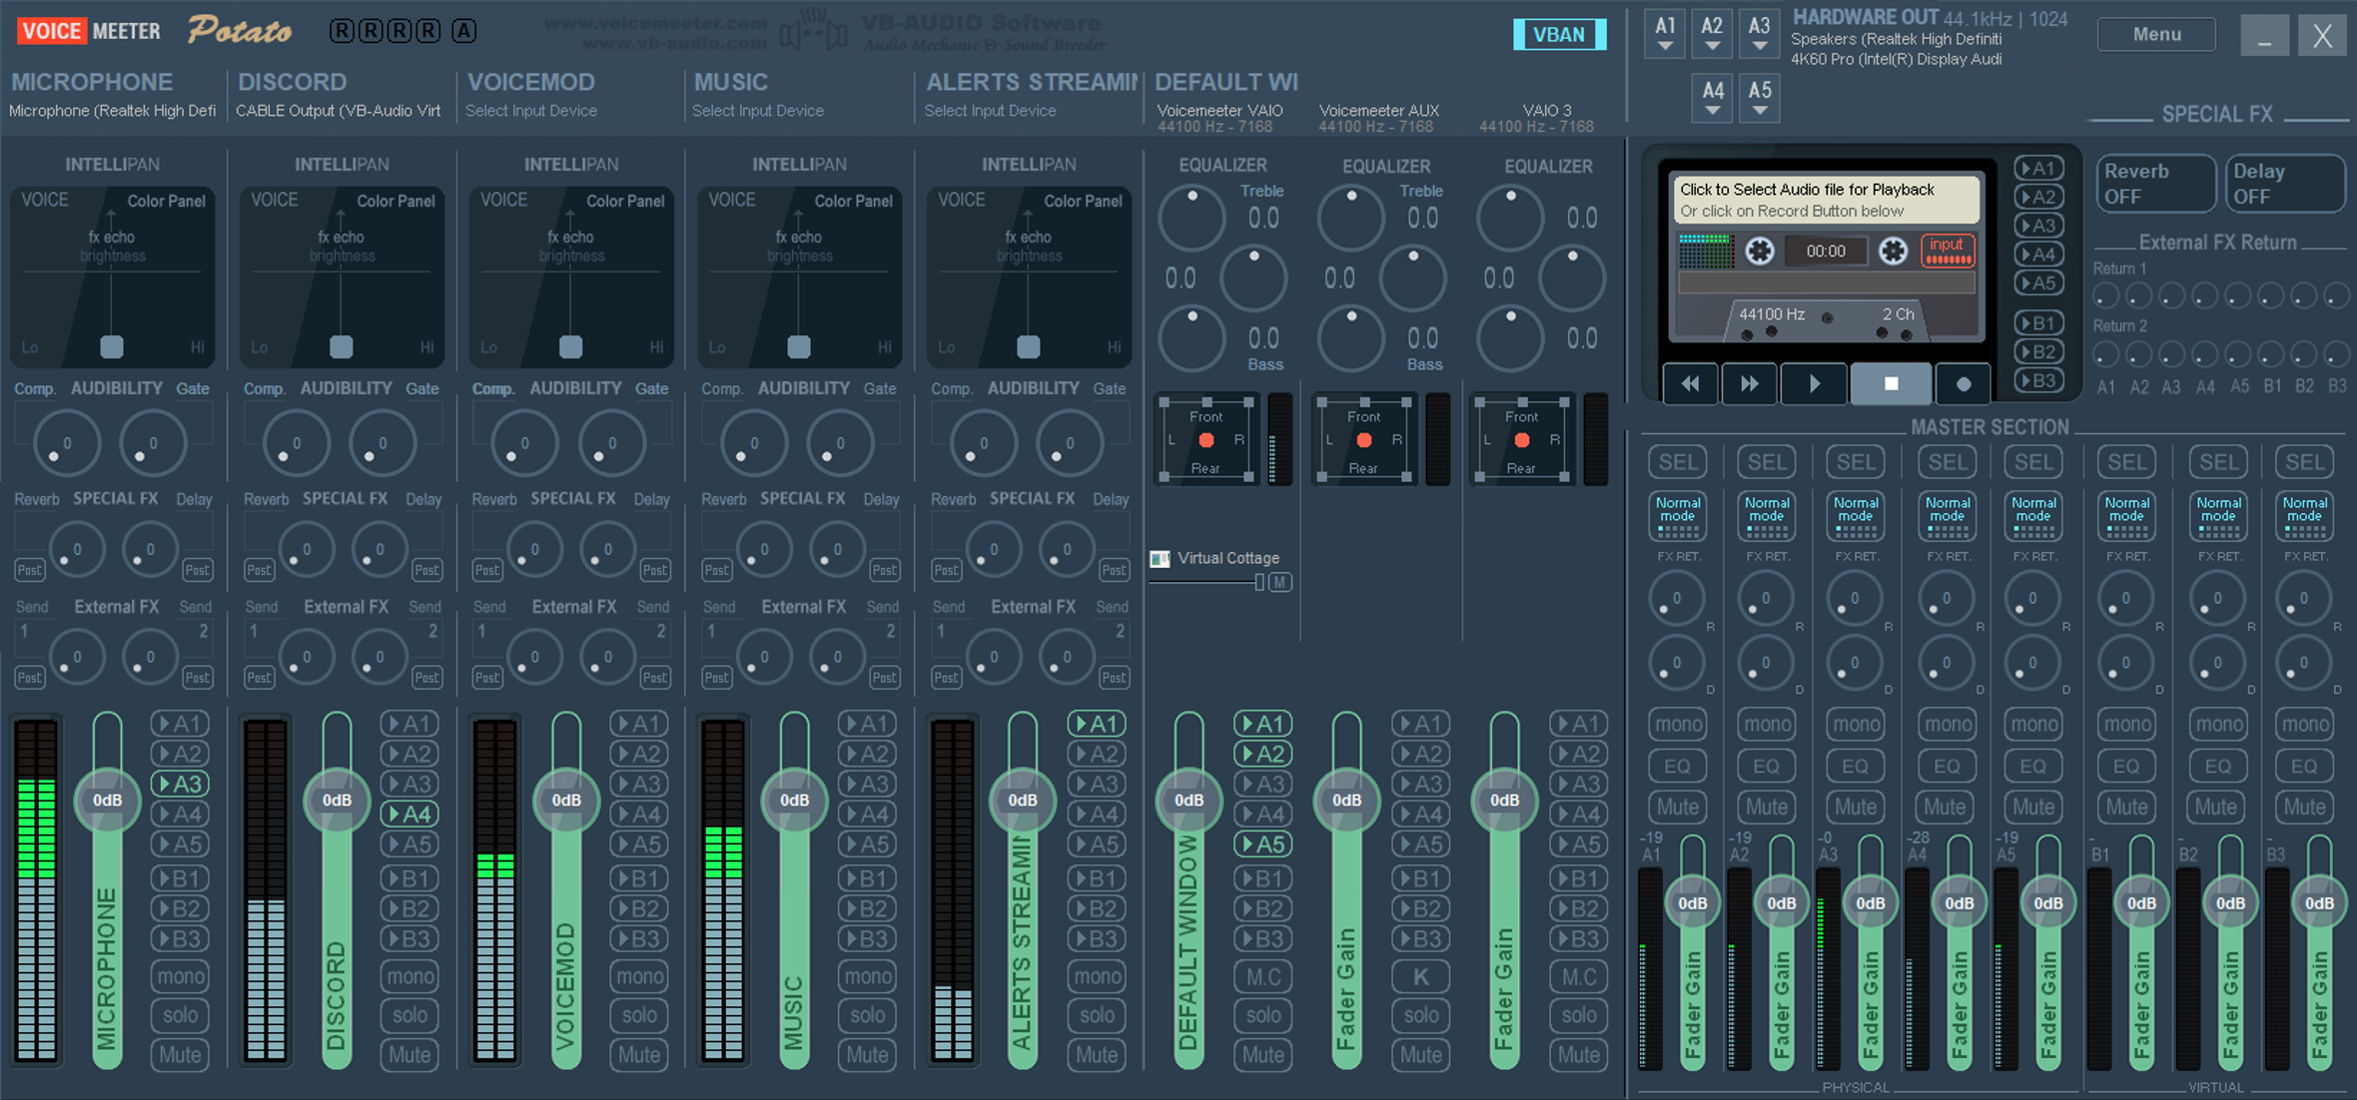Click the A indicator beside Potato logo

click(x=463, y=31)
